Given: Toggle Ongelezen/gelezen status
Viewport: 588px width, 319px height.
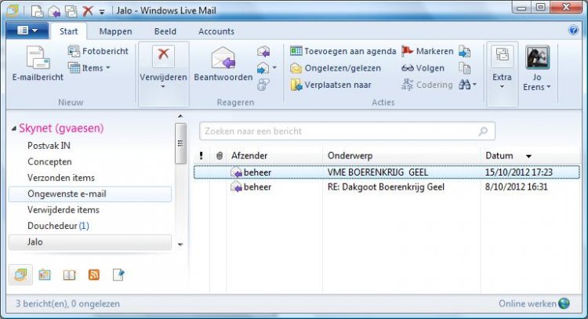Looking at the screenshot, I should click(336, 68).
